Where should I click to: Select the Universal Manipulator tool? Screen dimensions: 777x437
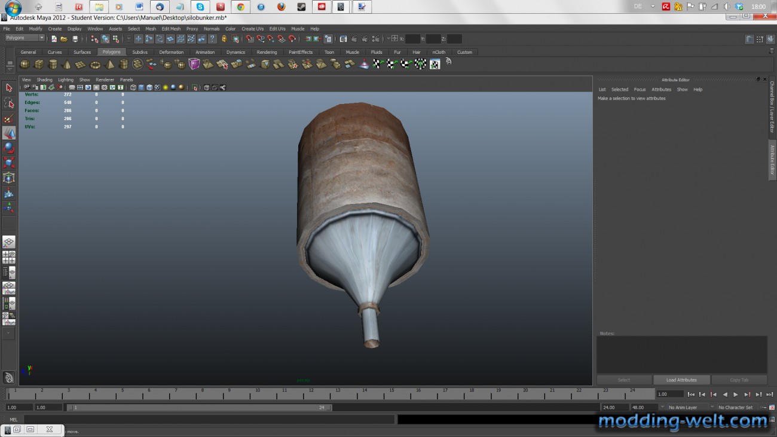[x=8, y=178]
